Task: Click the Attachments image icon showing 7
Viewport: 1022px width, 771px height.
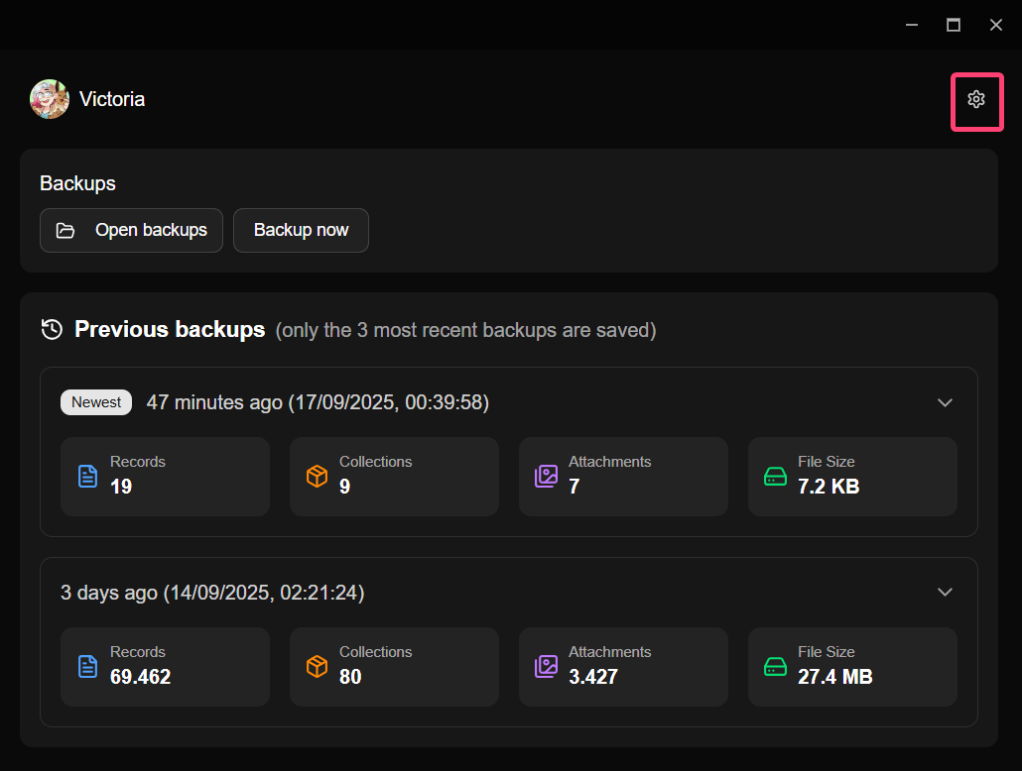Action: click(x=546, y=477)
